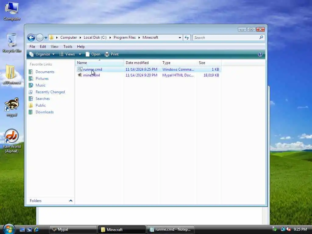
Task: Sort by the Name column header
Action: pyautogui.click(x=100, y=63)
